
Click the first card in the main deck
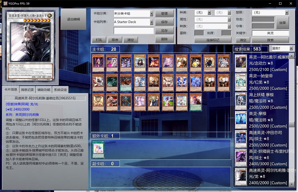[x=98, y=63]
